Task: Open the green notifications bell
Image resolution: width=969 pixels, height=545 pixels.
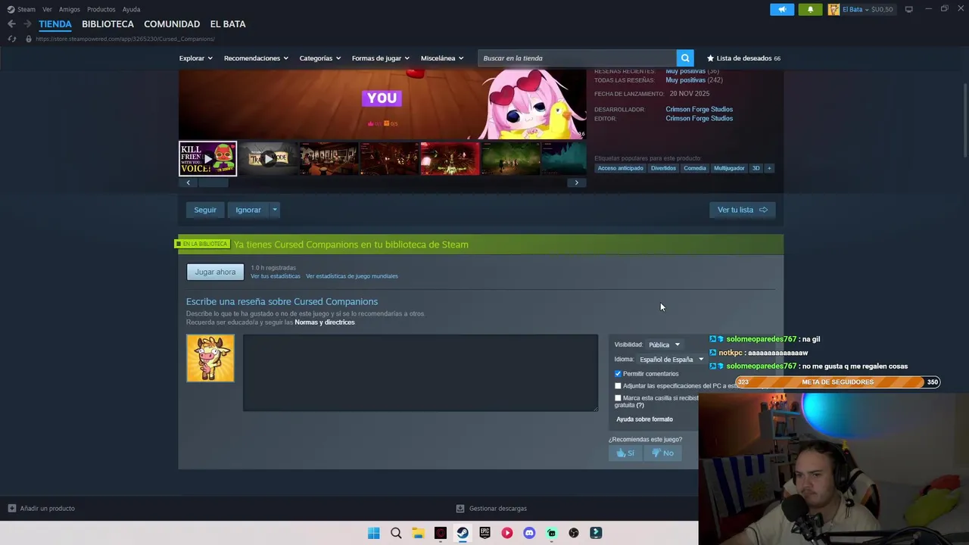Action: (810, 9)
